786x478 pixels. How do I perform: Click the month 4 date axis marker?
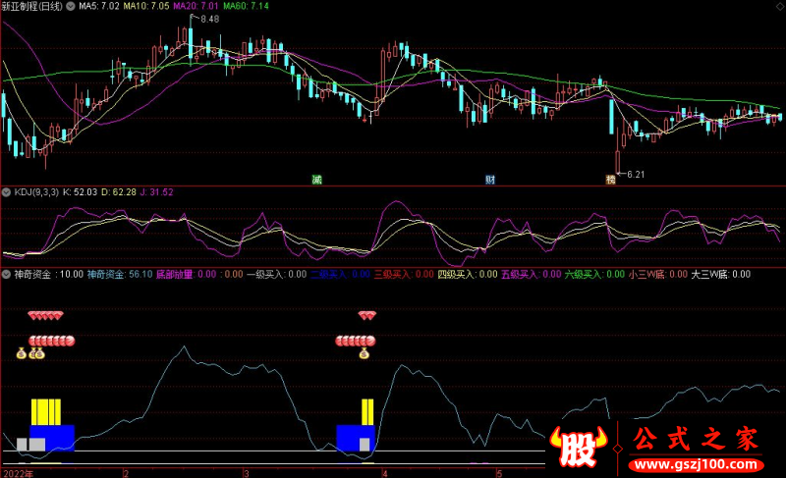[x=385, y=473]
